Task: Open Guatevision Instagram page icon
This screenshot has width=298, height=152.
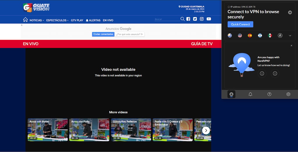Action: 202,19
